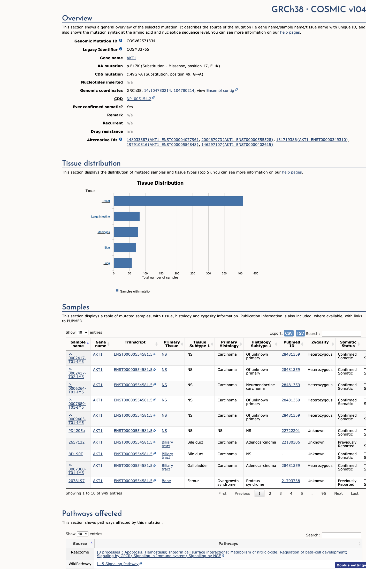Viewport: 366px width, 569px height.
Task: Click info icon next to Legacy Identifier
Action: [x=120, y=49]
